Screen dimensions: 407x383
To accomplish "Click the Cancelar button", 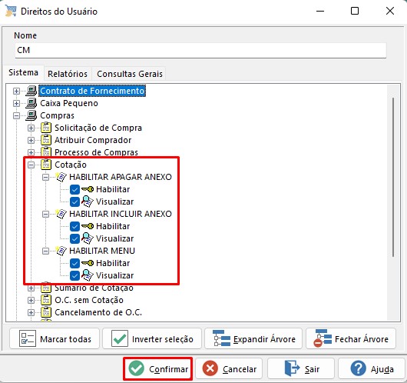I will pos(229,368).
